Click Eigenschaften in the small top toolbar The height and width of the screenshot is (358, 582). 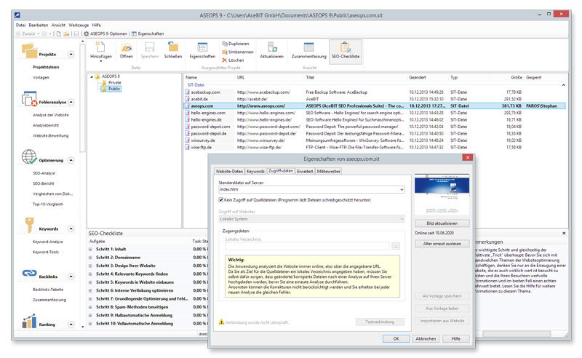pyautogui.click(x=148, y=33)
